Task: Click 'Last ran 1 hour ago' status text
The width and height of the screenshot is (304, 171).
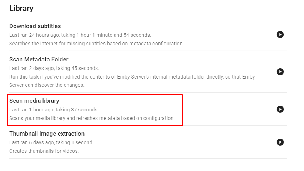Action: coord(54,110)
